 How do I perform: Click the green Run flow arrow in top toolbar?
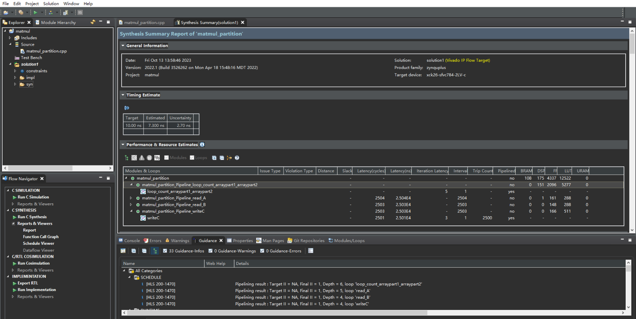click(x=35, y=12)
